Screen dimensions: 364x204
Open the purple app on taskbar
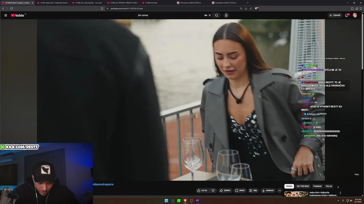(198, 201)
